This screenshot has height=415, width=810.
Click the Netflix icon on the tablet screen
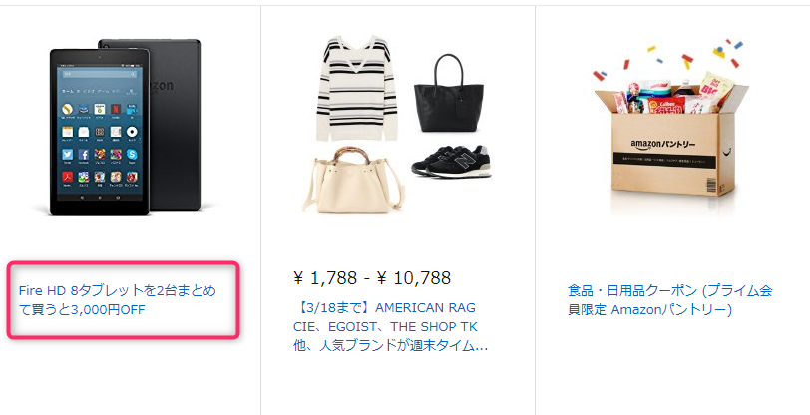(x=116, y=109)
